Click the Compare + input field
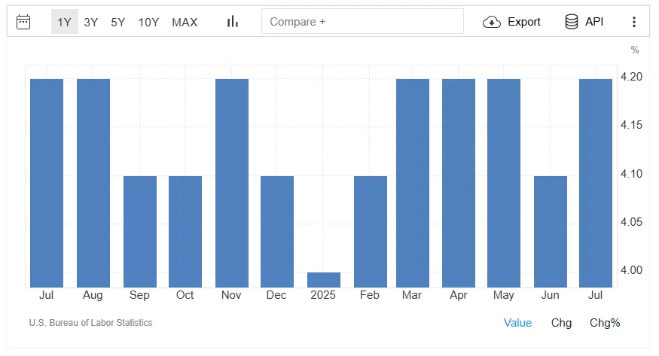This screenshot has height=356, width=659. pyautogui.click(x=362, y=22)
